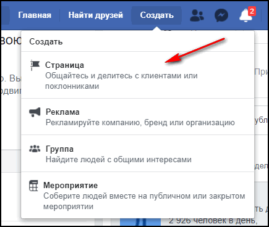Select Мероприятие from the Создать menu
269x227 pixels.
pyautogui.click(x=137, y=195)
